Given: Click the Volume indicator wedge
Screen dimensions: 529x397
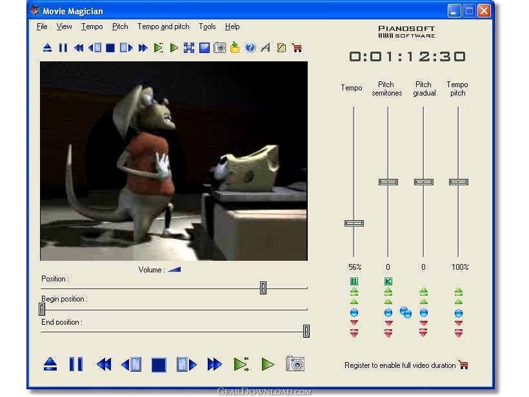Looking at the screenshot, I should (174, 269).
